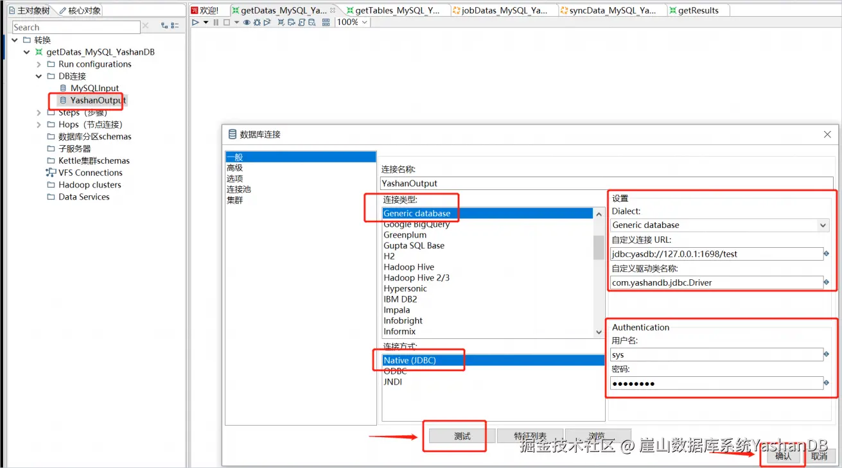Generate SQL for the transformation
Image resolution: width=842 pixels, height=468 pixels.
click(301, 22)
